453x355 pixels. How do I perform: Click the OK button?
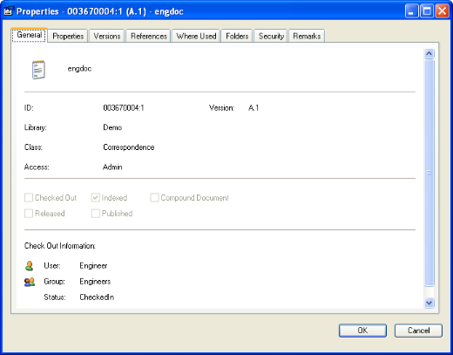(x=362, y=331)
